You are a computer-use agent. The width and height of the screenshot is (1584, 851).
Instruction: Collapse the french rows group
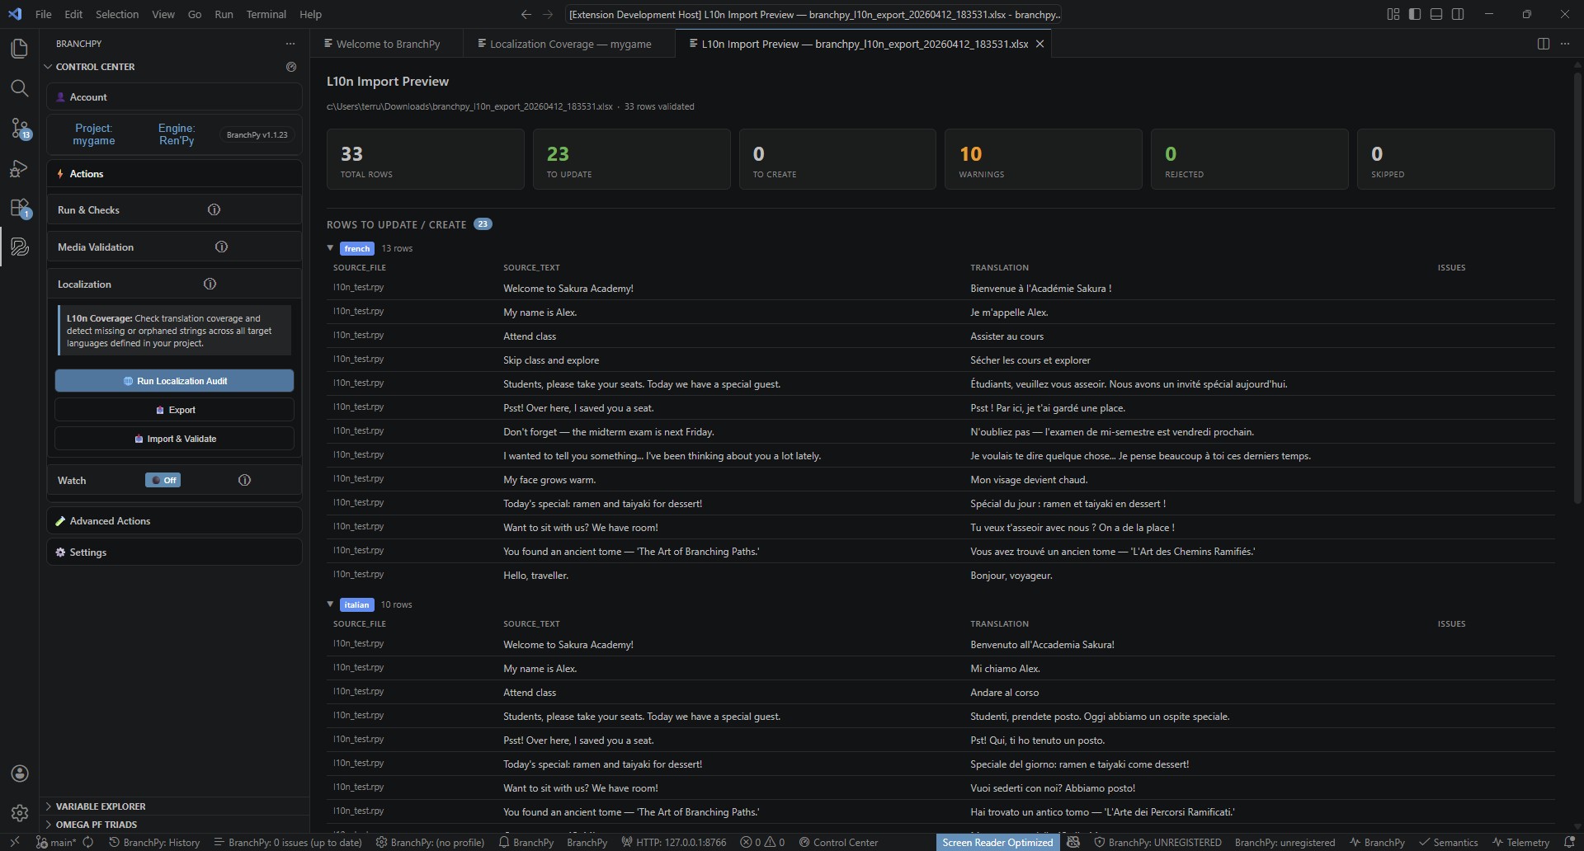331,248
